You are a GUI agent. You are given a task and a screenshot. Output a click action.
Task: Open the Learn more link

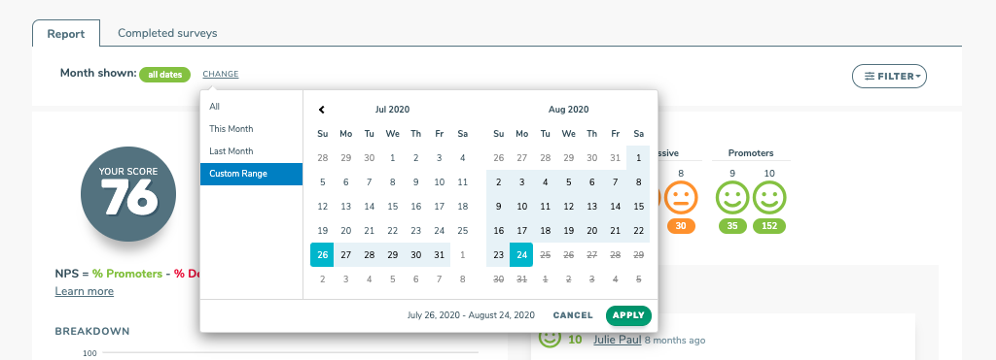pyautogui.click(x=85, y=291)
